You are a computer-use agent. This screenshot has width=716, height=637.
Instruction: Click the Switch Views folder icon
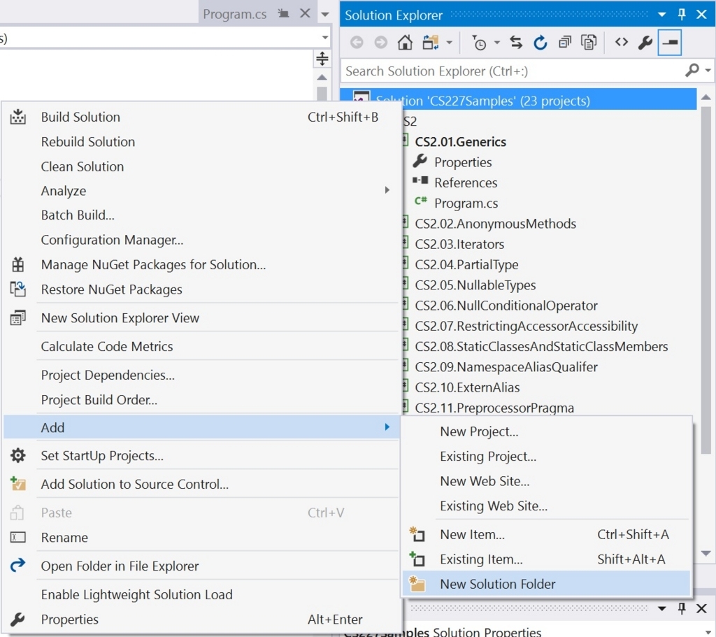[431, 43]
